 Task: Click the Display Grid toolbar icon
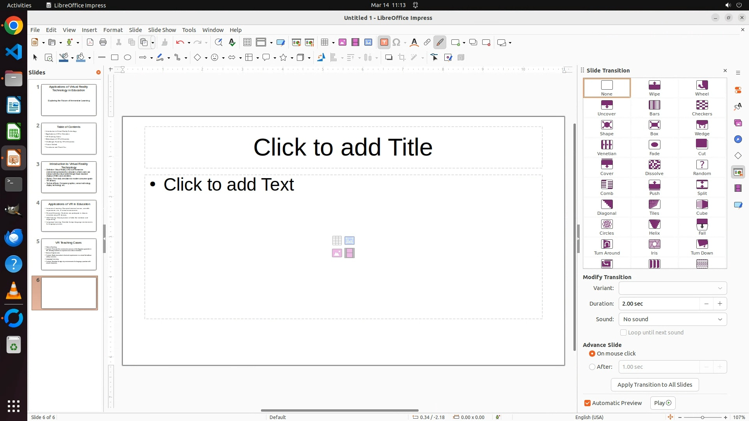[247, 42]
